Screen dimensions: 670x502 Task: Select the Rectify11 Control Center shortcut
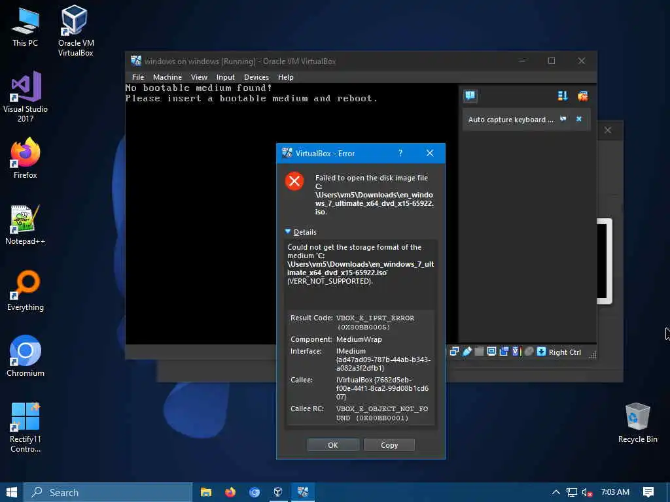(26, 427)
